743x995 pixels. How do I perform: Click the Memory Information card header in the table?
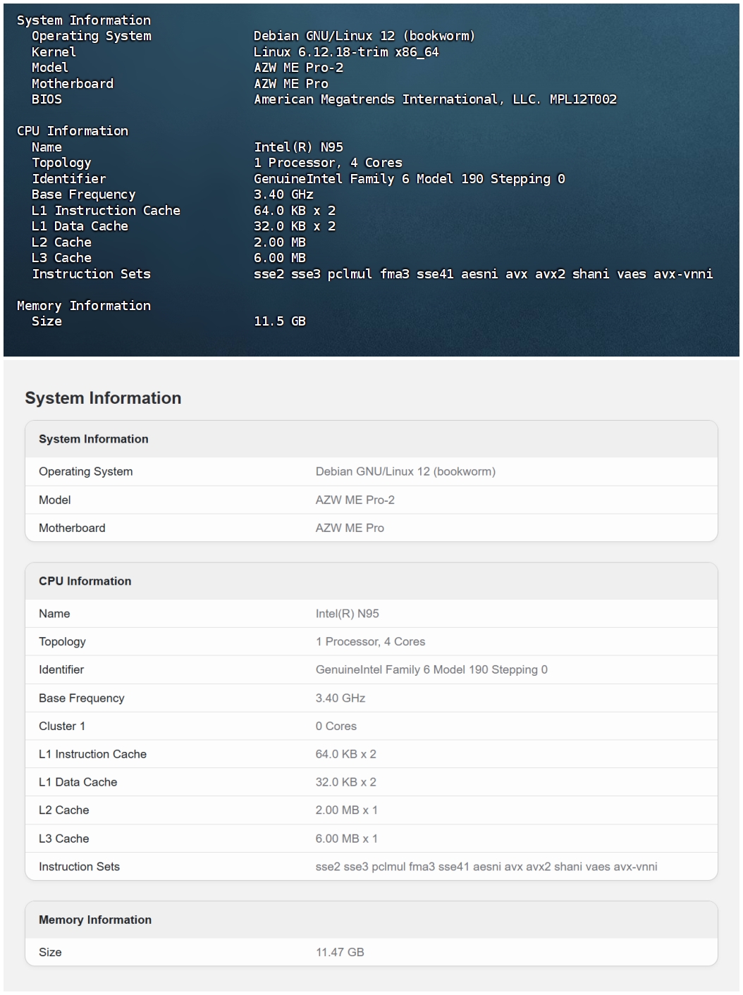click(371, 920)
